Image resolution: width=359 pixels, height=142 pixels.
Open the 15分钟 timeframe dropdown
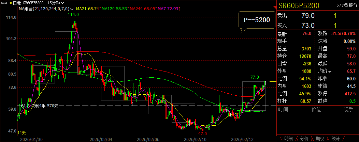click(56, 3)
